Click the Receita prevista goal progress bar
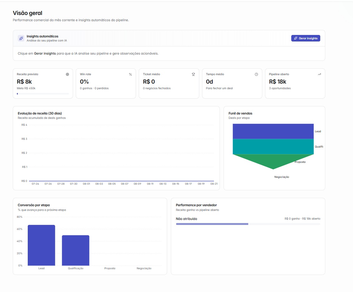Screen dimensions: 353x292 pyautogui.click(x=43, y=94)
